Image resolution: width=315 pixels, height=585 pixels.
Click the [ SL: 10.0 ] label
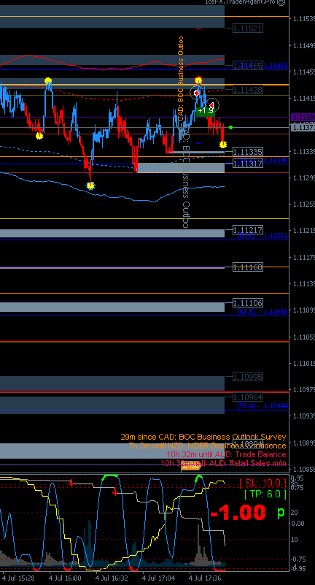coord(263,483)
